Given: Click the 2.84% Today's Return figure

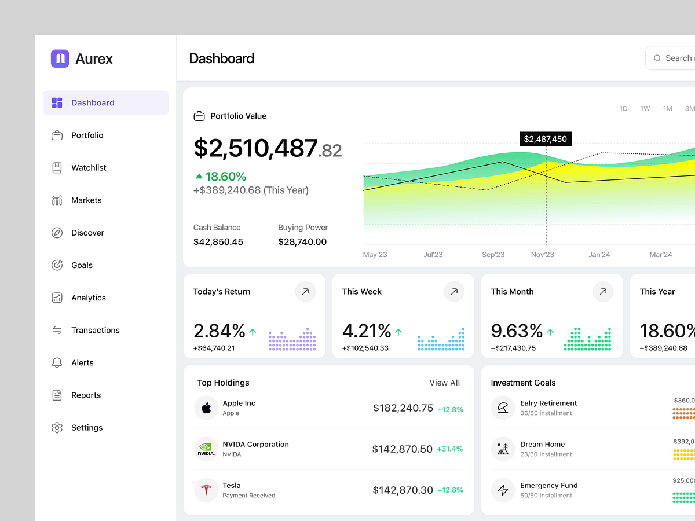Looking at the screenshot, I should [220, 331].
